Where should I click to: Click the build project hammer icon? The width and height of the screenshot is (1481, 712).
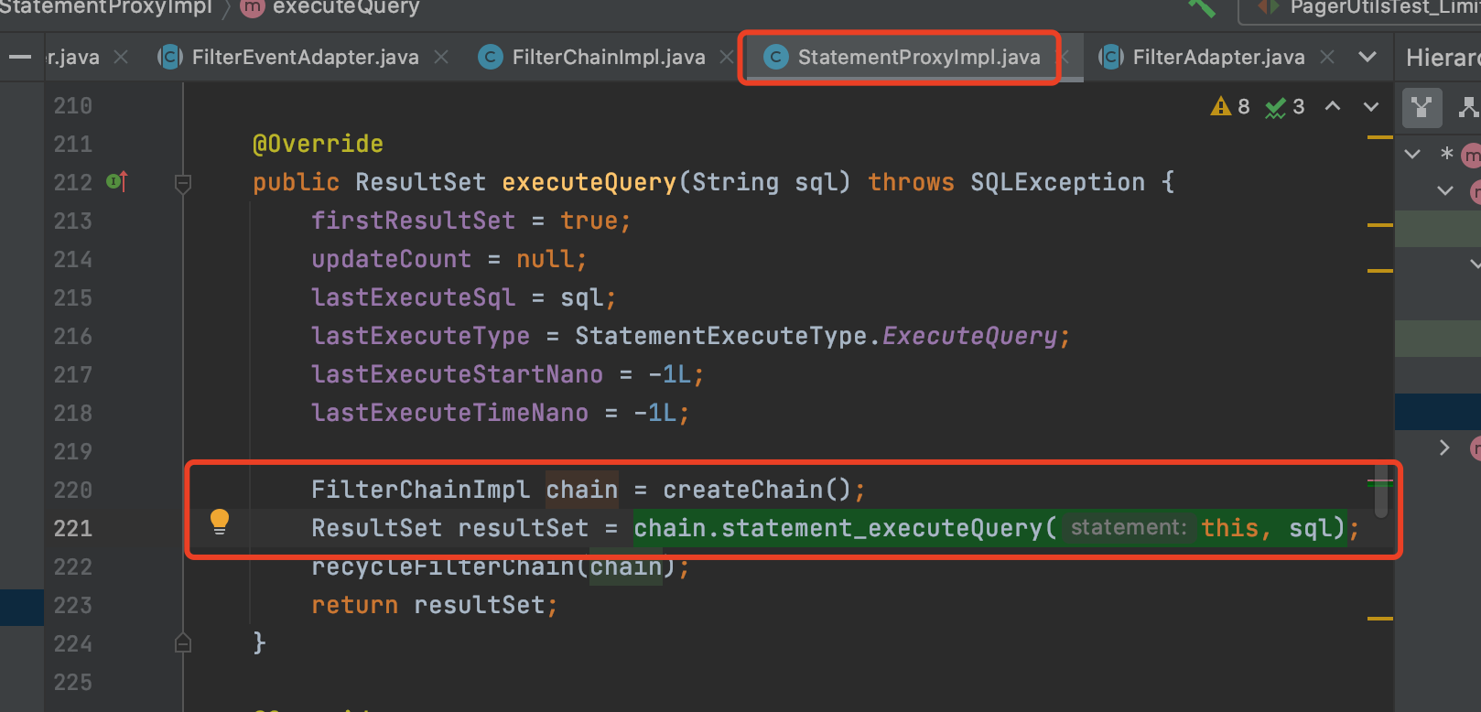1201,8
